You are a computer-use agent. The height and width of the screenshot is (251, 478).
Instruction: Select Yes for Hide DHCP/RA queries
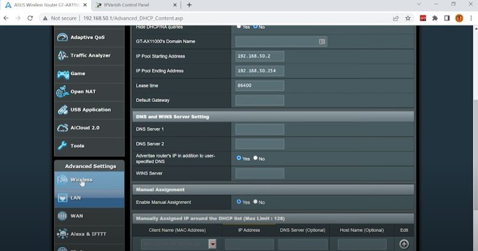(x=239, y=27)
